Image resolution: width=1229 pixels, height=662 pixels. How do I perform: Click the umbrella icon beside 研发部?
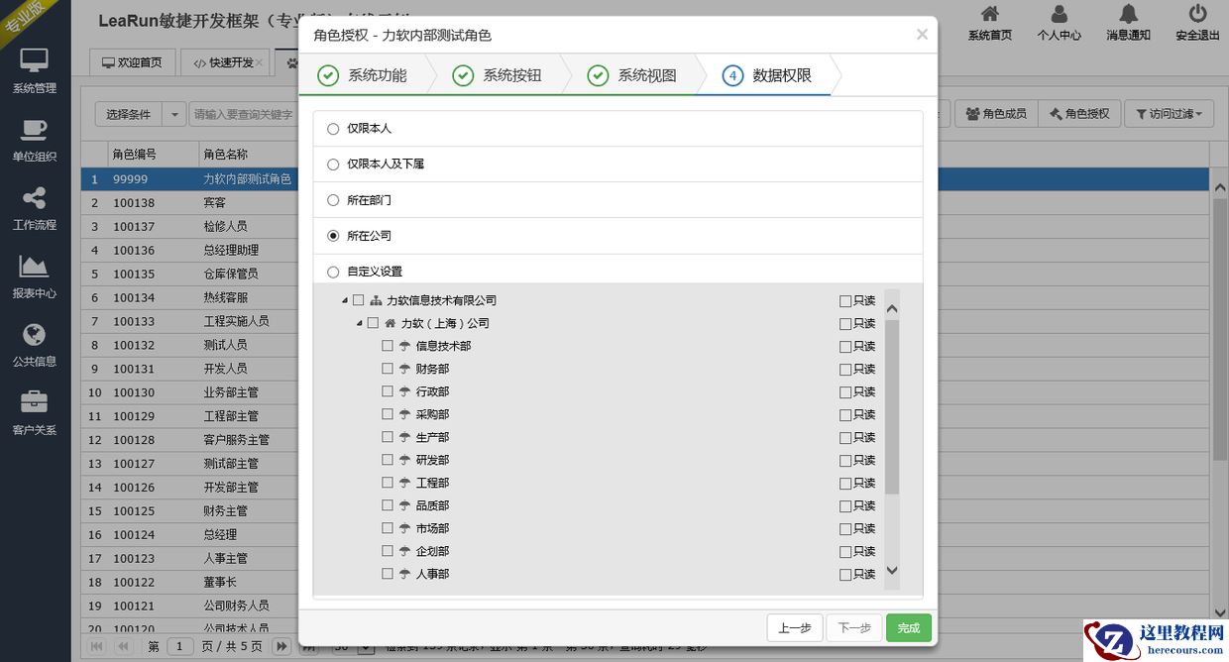(x=404, y=460)
